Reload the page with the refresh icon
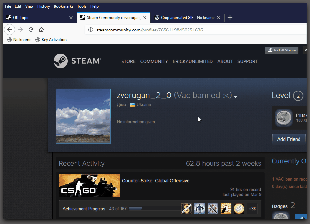This screenshot has width=310, height=224. [x=31, y=30]
